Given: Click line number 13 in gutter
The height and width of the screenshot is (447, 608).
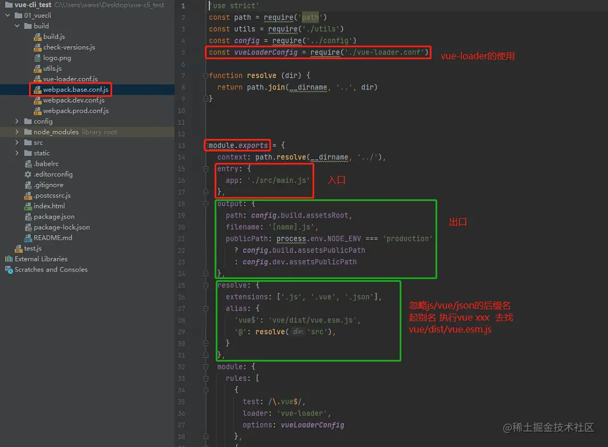Looking at the screenshot, I should coord(182,146).
